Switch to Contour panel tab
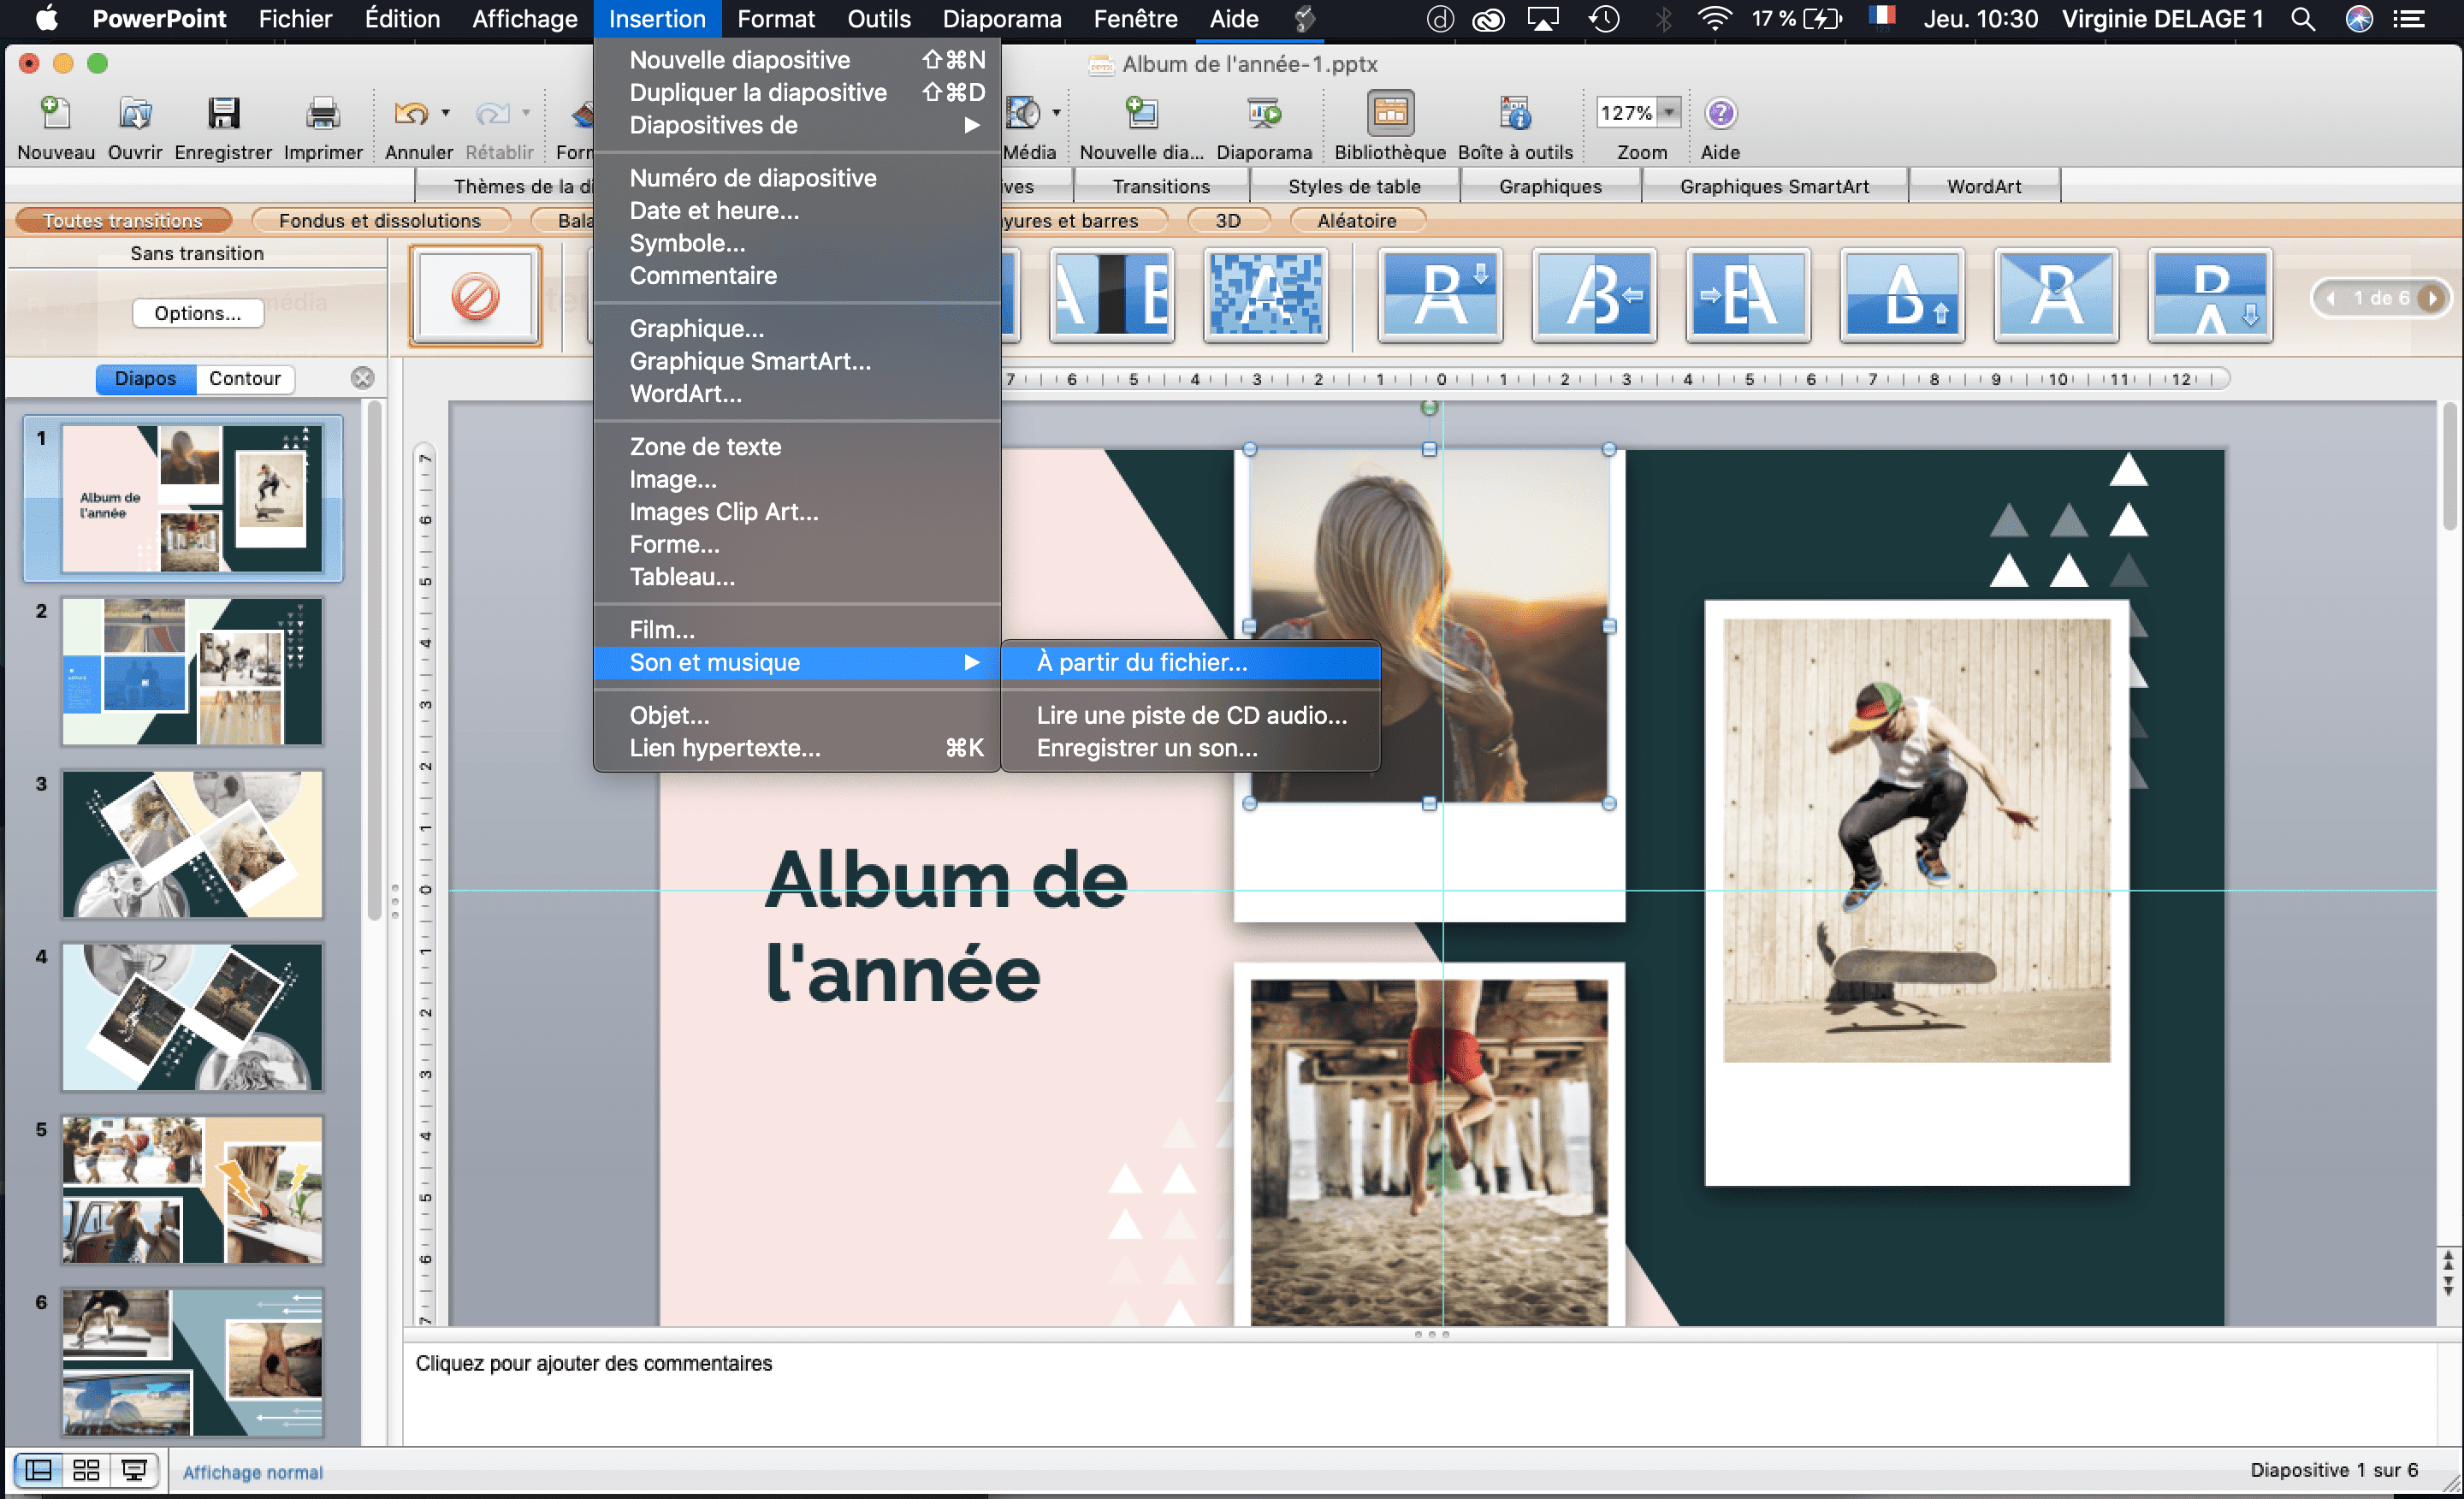The height and width of the screenshot is (1499, 2464). (x=245, y=378)
